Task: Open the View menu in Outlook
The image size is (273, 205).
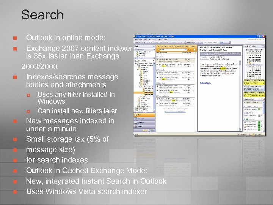Action: click(145, 39)
